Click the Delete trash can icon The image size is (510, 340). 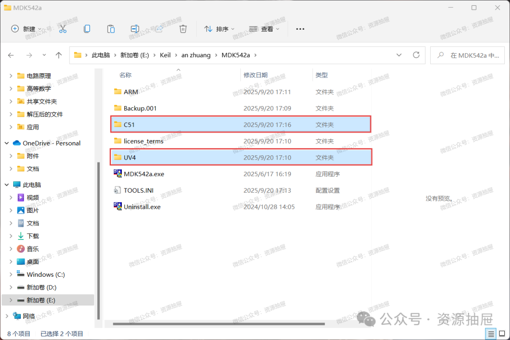coord(183,29)
